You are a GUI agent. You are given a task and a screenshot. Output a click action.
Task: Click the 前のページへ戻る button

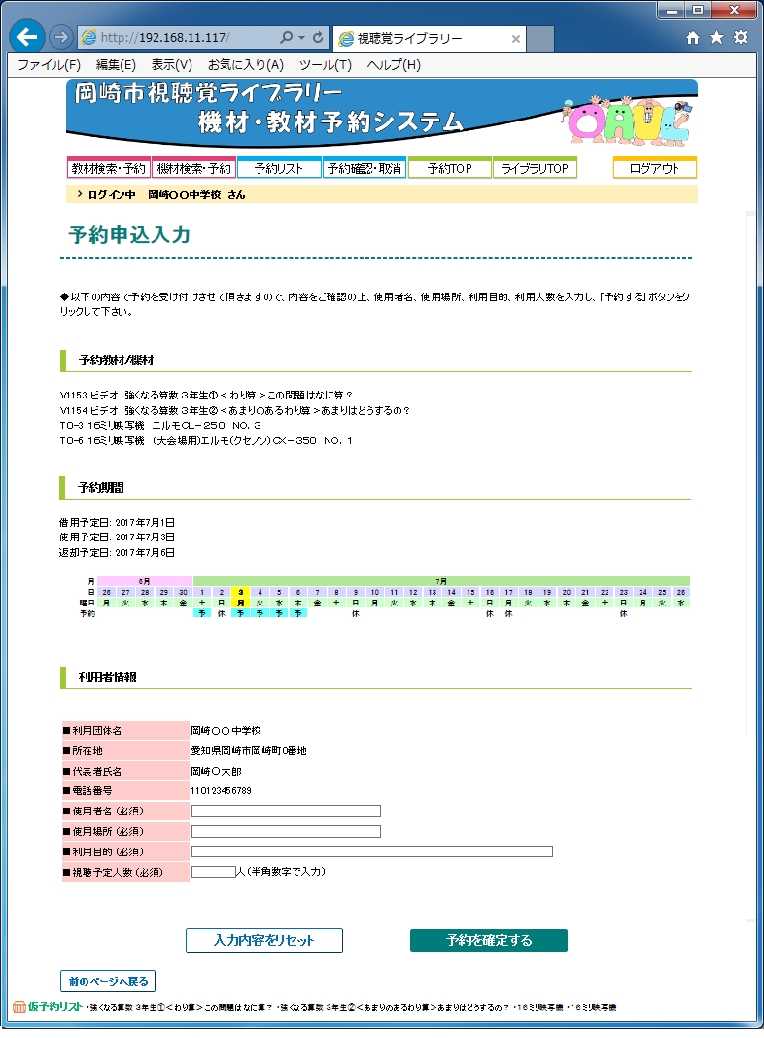tap(107, 981)
